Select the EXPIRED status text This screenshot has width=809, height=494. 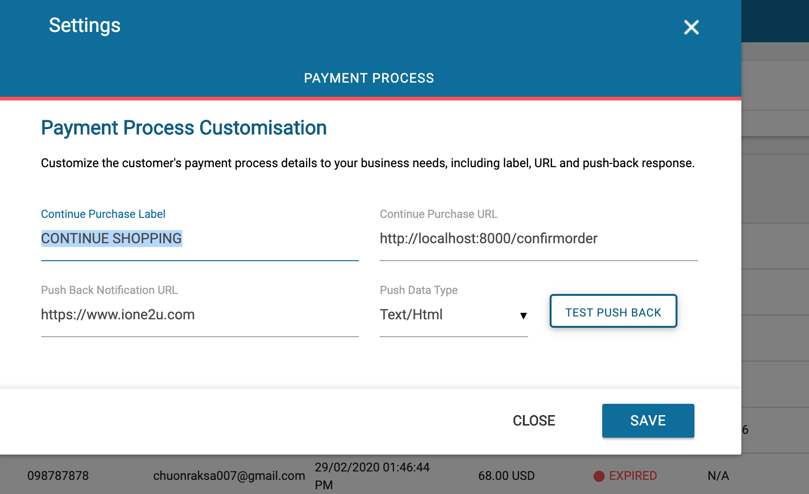pyautogui.click(x=632, y=476)
